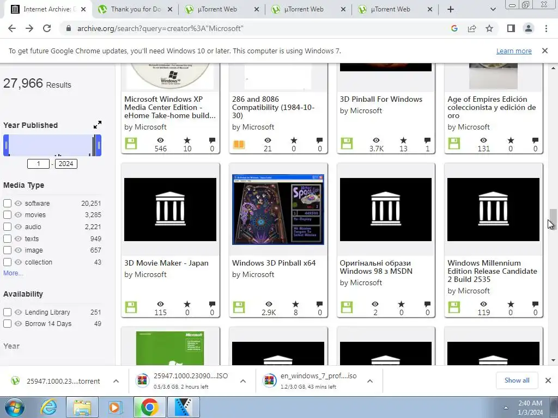Go back to the previous page

[12, 28]
